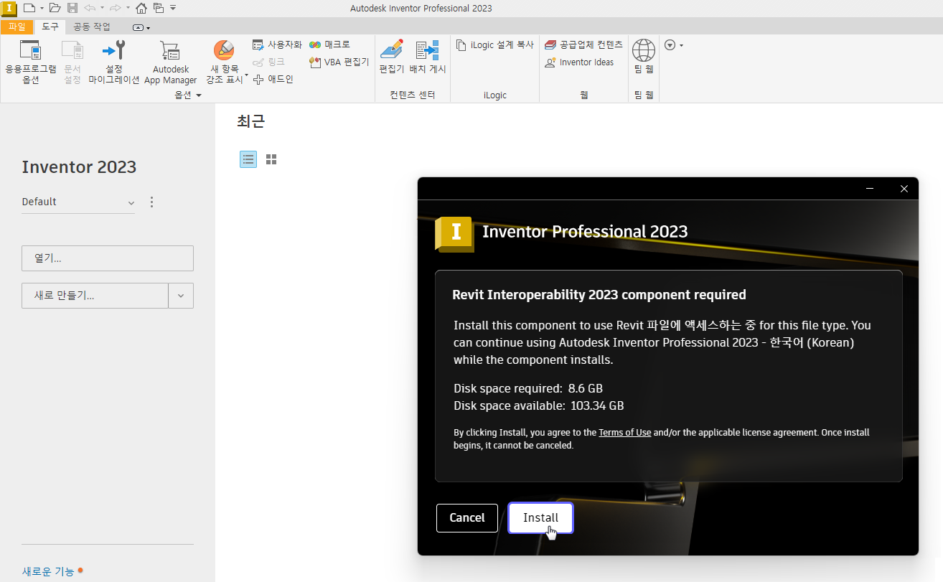
Task: Open 공급업체 컨텐츠
Action: click(583, 44)
